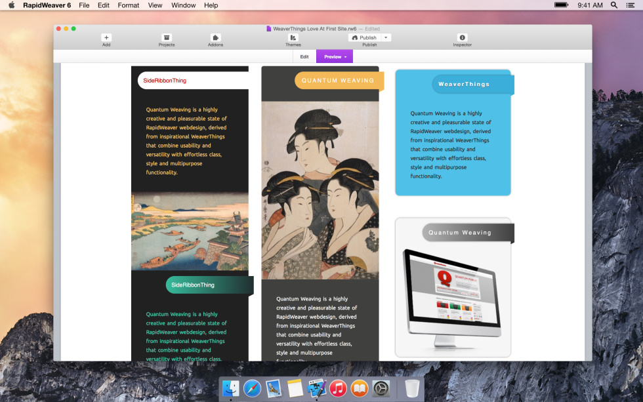Open the Inspector icon
This screenshot has height=402, width=643.
(462, 37)
